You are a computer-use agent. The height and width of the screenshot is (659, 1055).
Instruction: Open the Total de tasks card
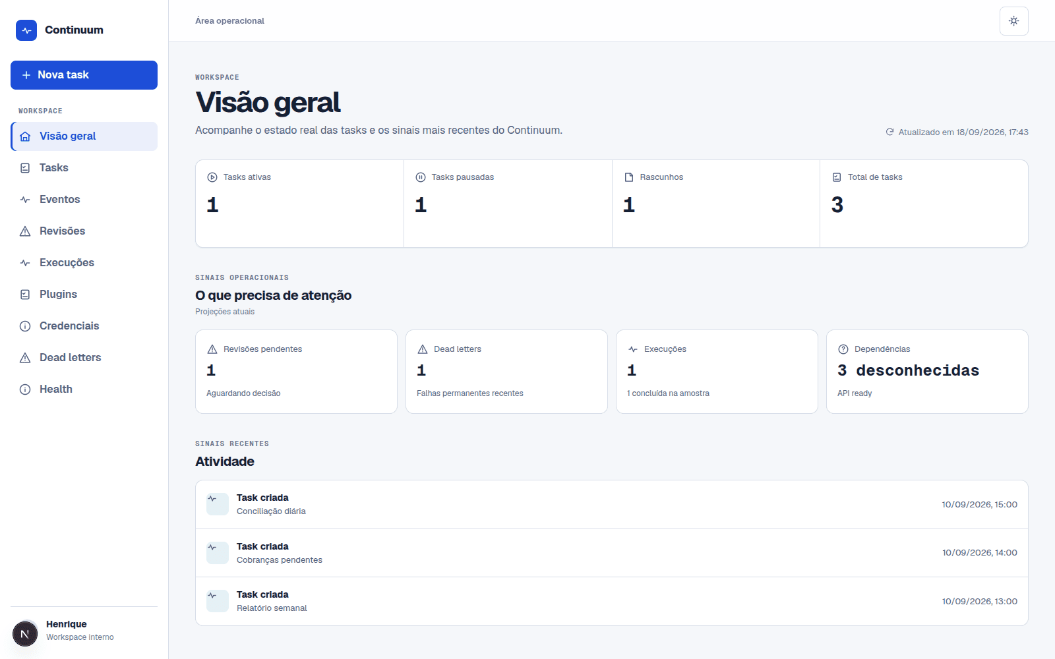(x=924, y=204)
